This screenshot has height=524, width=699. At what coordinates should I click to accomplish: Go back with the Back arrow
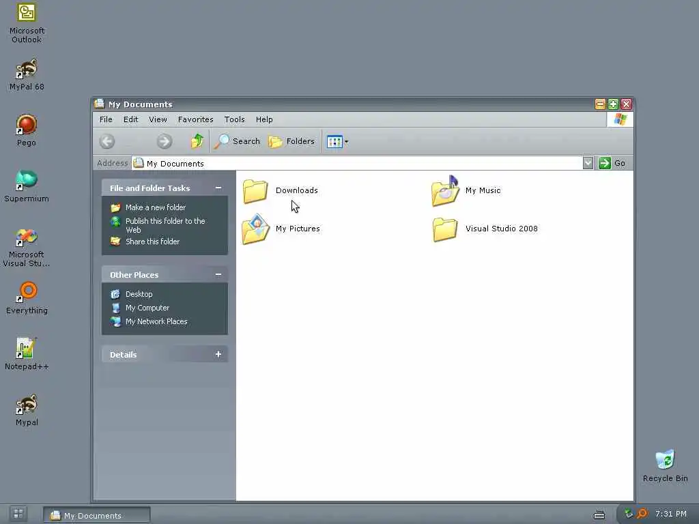click(x=107, y=142)
